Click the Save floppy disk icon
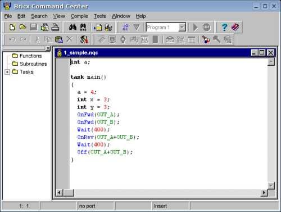The image size is (281, 212). click(x=34, y=28)
